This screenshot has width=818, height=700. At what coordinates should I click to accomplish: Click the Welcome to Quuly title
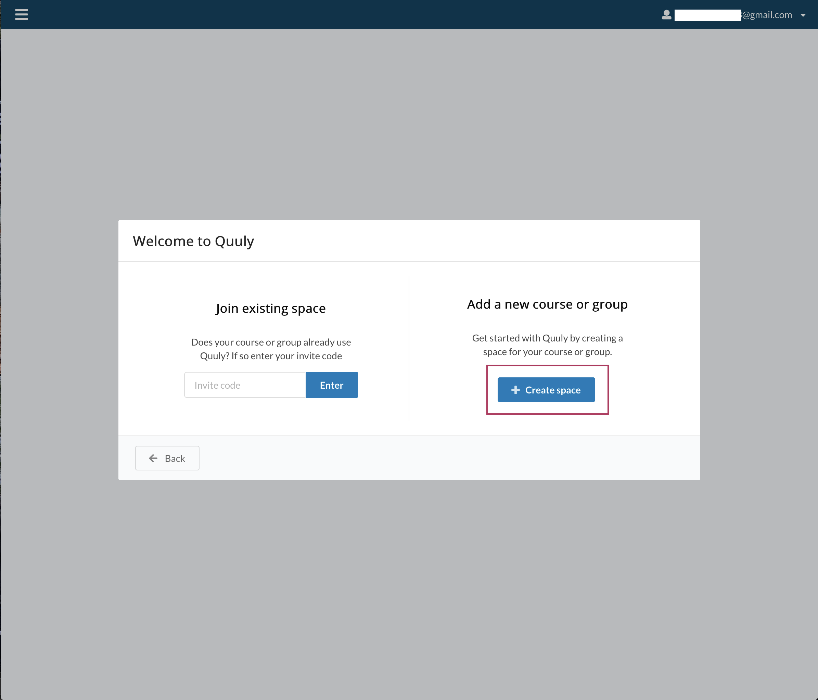click(x=193, y=241)
